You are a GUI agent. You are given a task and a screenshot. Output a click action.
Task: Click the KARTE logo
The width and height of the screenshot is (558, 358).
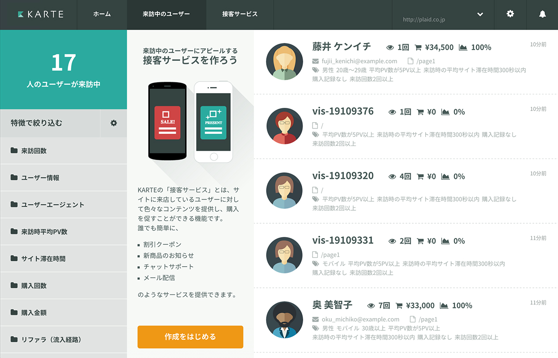pos(41,14)
